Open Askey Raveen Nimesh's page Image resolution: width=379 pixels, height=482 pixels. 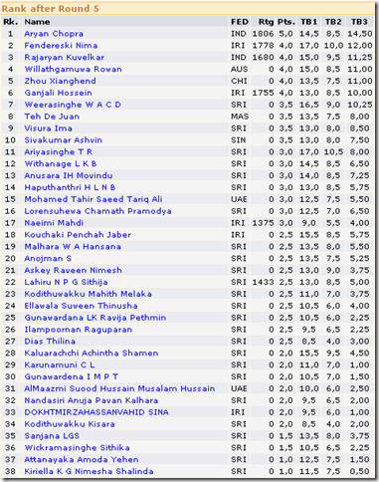73,270
